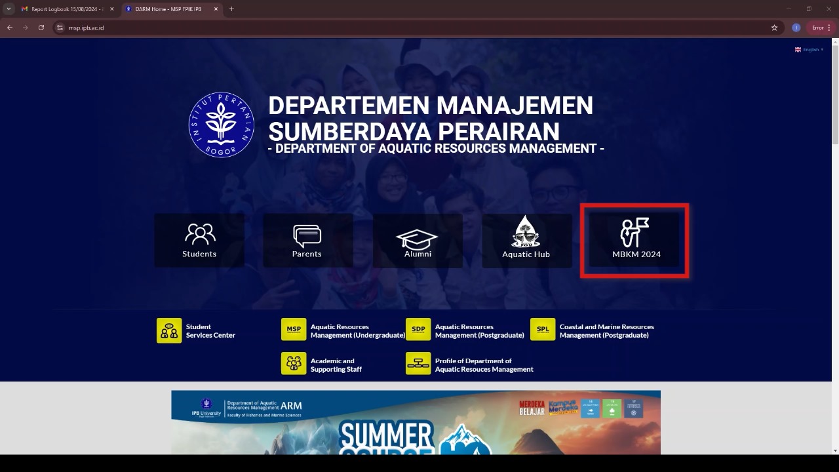Open Profile of Department of Aquatic Resources link

[x=484, y=365]
